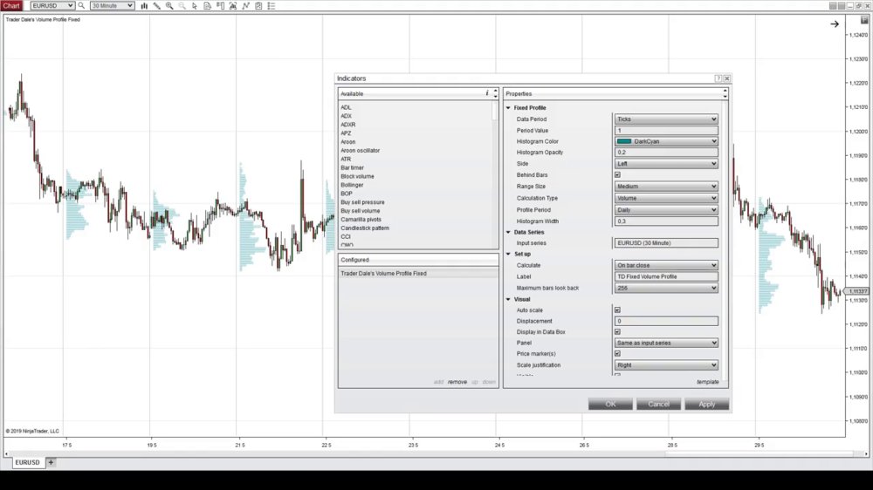Open the Profile Period dropdown

(666, 209)
